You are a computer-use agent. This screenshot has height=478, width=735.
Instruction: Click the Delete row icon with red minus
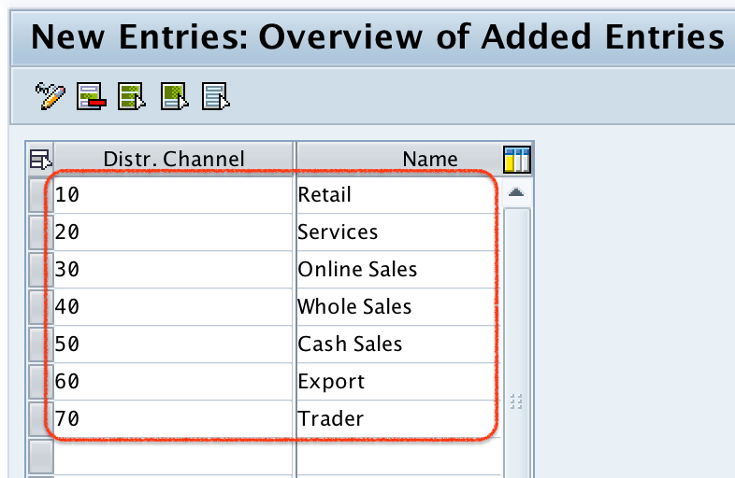pyautogui.click(x=92, y=96)
